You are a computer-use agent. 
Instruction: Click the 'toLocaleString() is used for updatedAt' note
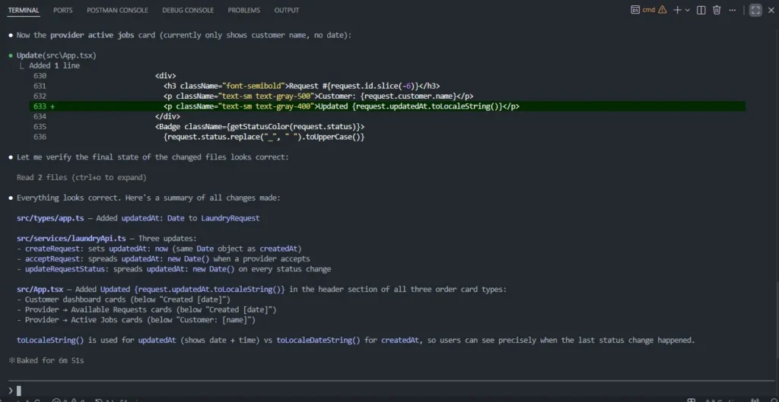pos(356,340)
